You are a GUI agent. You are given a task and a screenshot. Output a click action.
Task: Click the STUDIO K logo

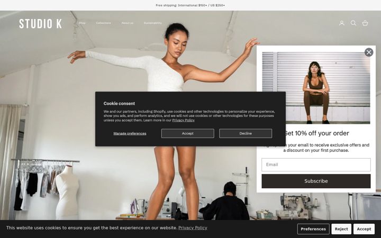click(x=40, y=24)
